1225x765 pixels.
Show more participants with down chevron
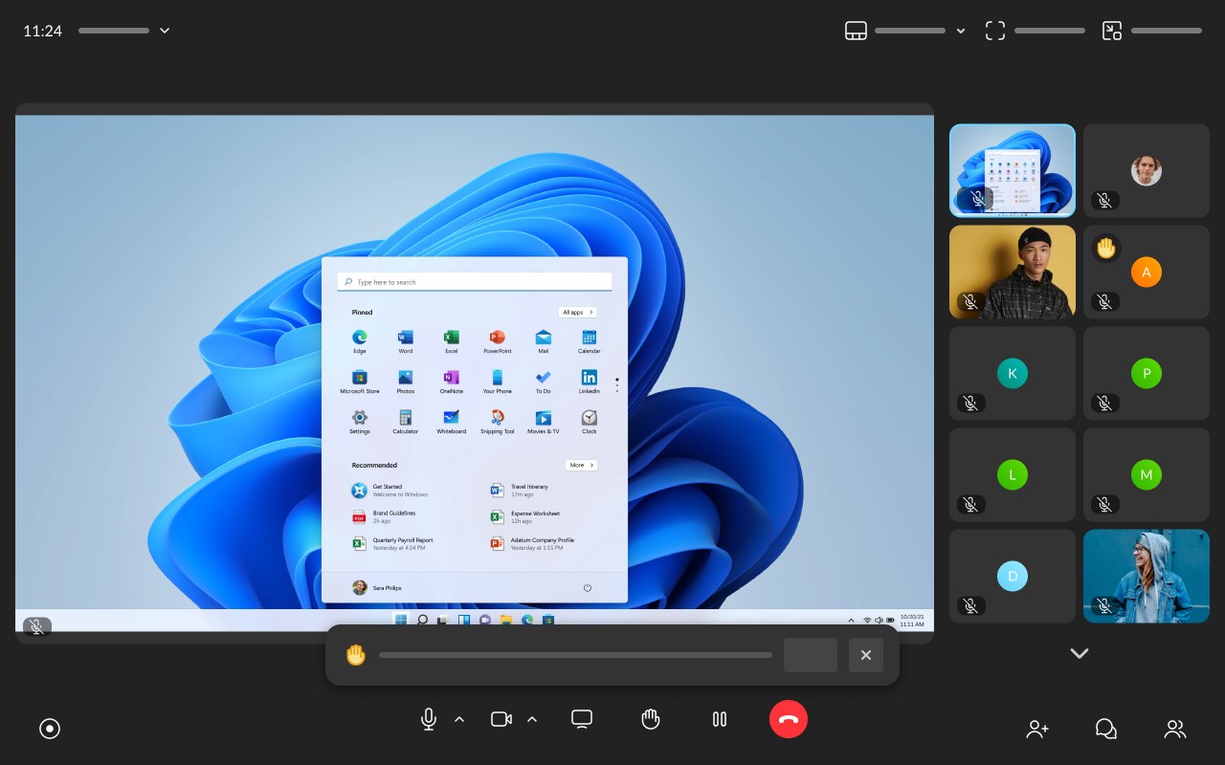click(1080, 653)
